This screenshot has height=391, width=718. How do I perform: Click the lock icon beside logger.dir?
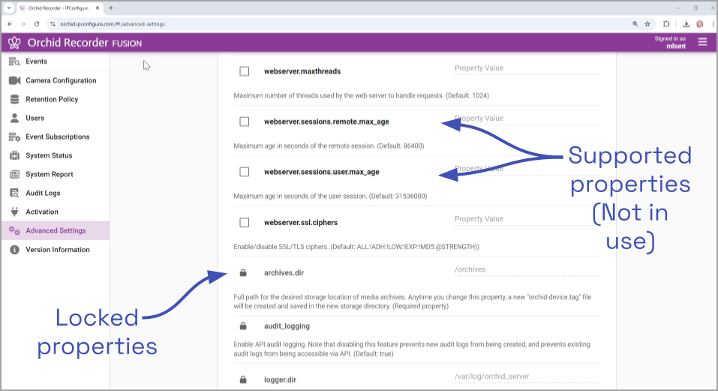tap(243, 380)
